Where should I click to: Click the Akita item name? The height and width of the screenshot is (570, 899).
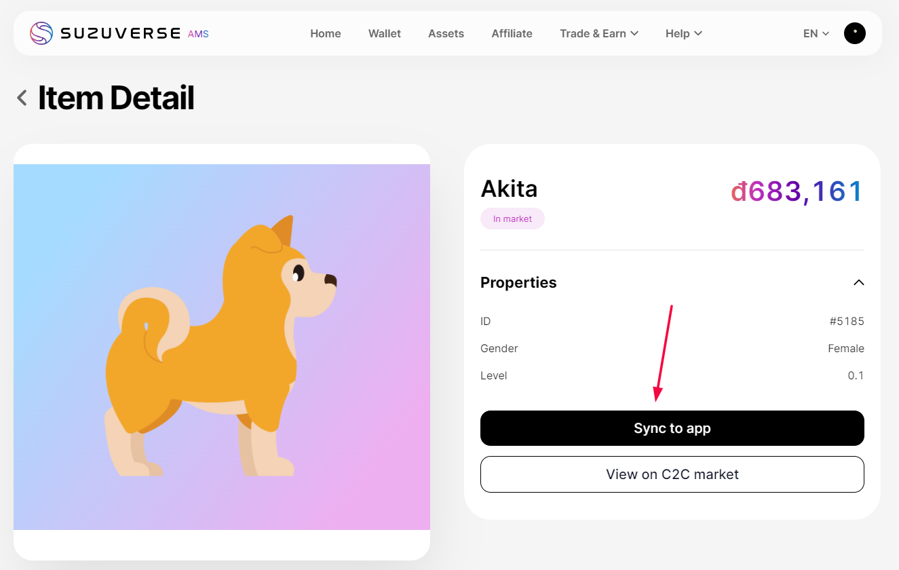click(x=509, y=189)
